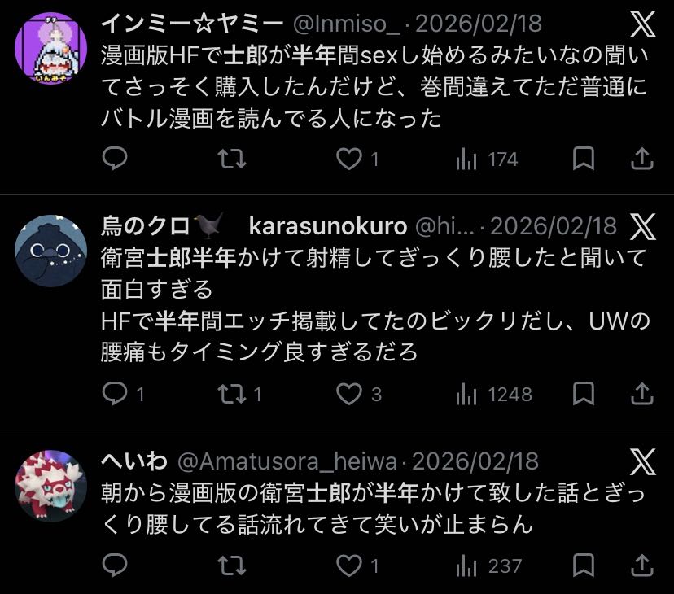Share the karasunokuro tweet
Image resolution: width=674 pixels, height=594 pixels.
pos(641,393)
